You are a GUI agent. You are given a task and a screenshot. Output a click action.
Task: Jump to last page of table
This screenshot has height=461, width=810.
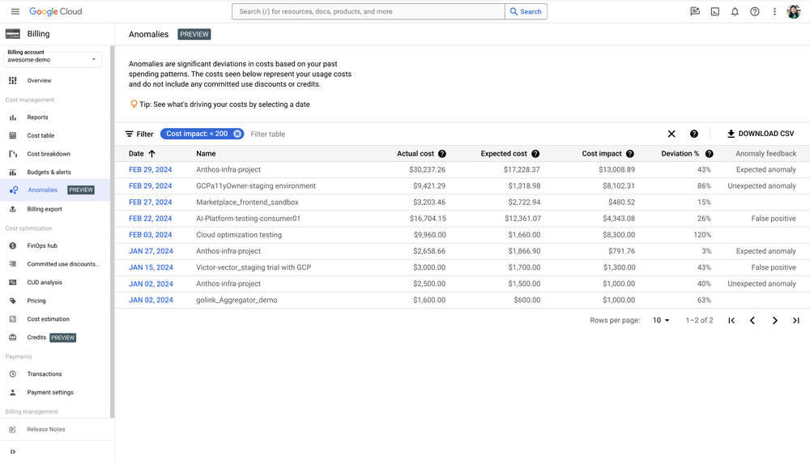point(796,321)
